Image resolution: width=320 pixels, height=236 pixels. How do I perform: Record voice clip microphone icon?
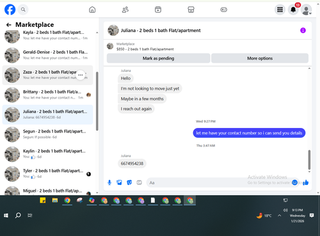[109, 182]
